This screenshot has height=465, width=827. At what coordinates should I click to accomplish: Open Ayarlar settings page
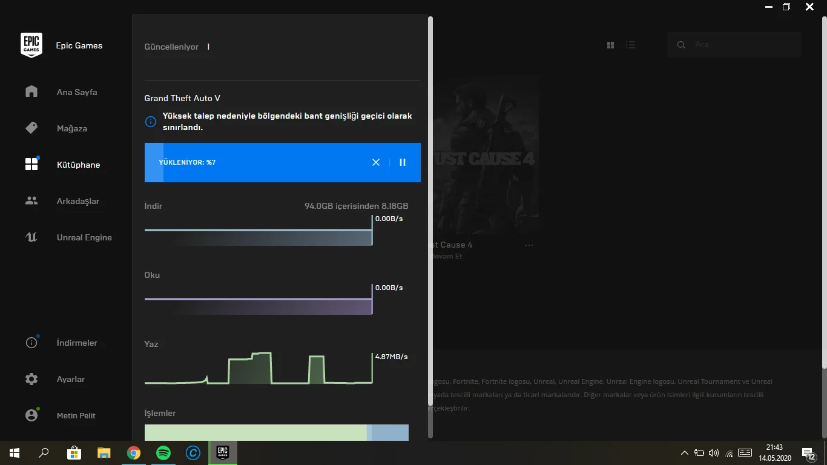pos(71,379)
